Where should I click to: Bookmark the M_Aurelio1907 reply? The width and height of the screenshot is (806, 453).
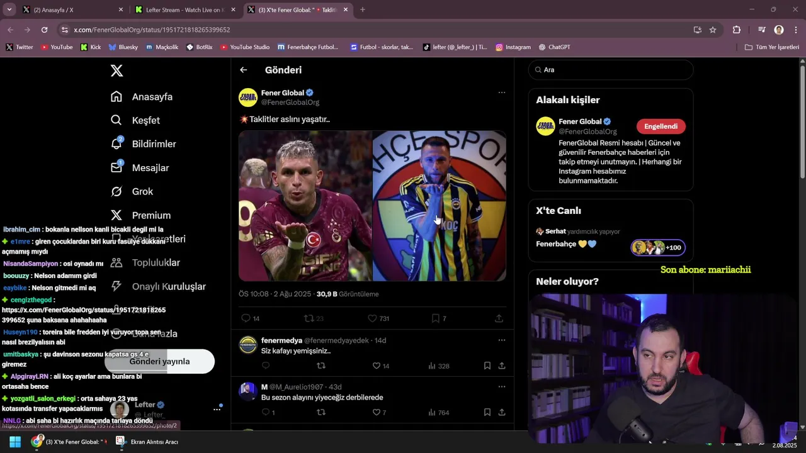487,413
